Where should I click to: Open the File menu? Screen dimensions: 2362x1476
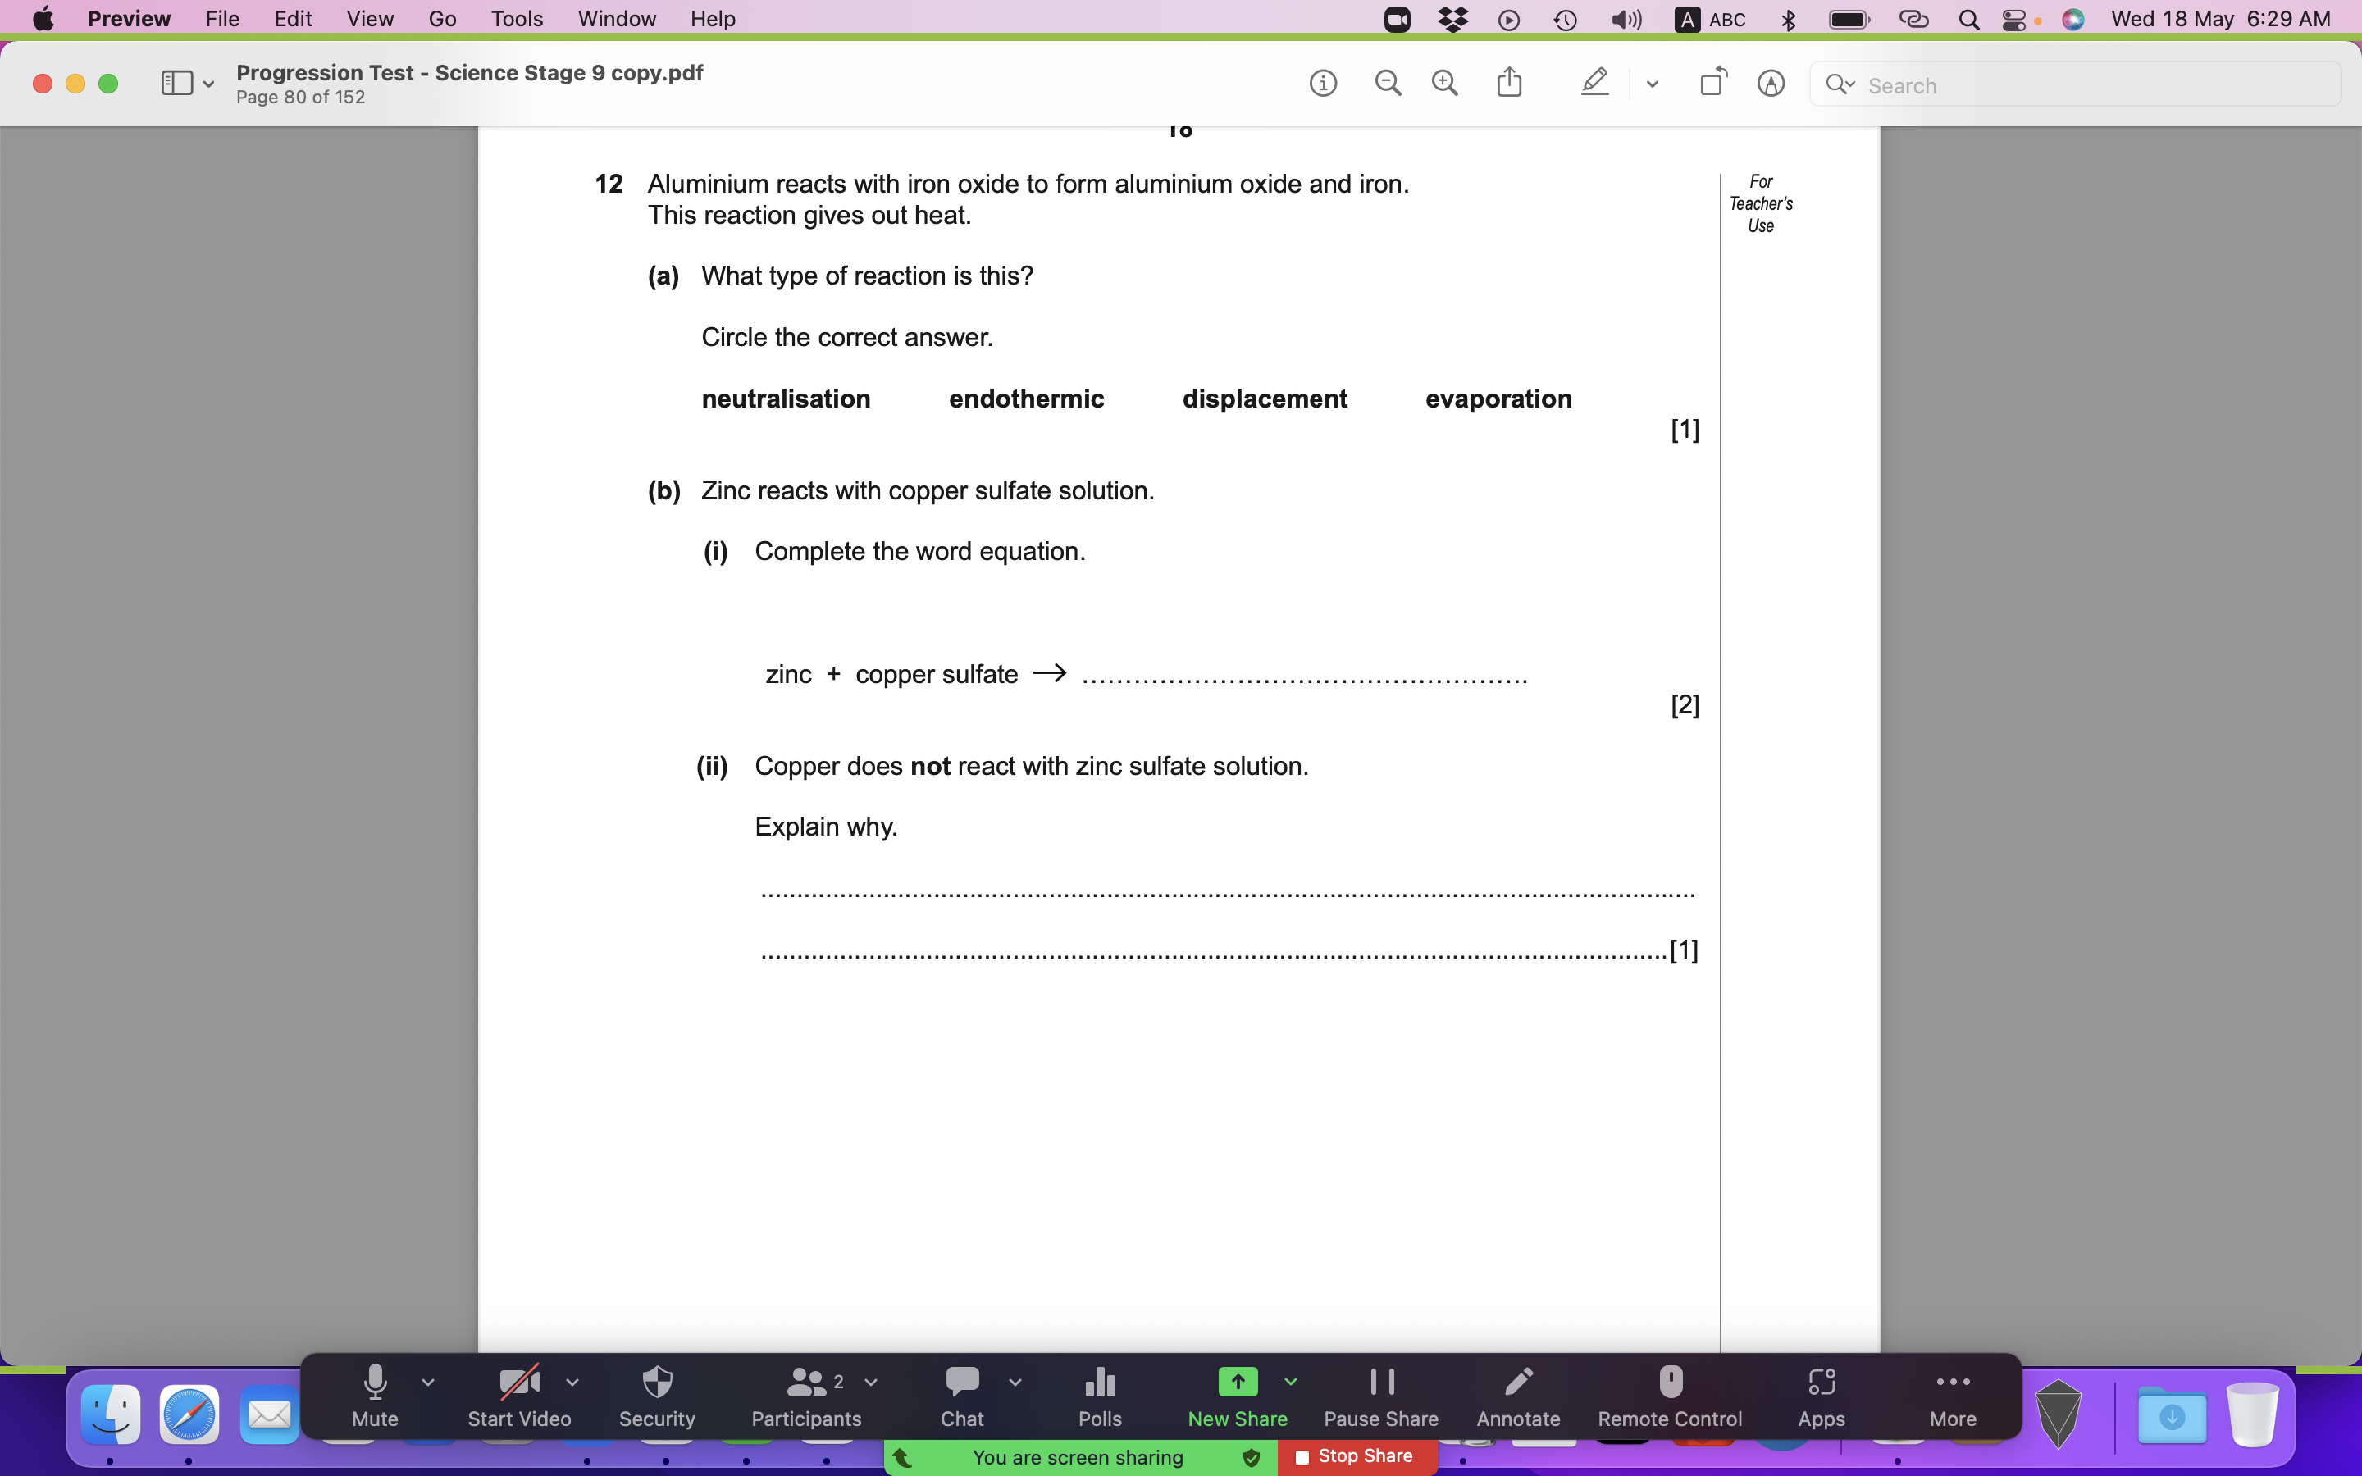click(x=222, y=19)
